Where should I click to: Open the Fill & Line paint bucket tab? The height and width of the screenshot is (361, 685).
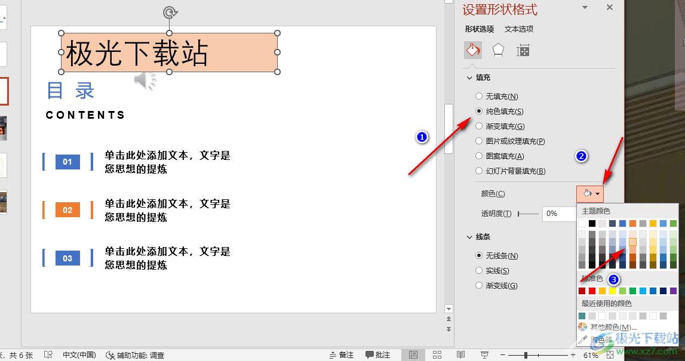pyautogui.click(x=473, y=51)
